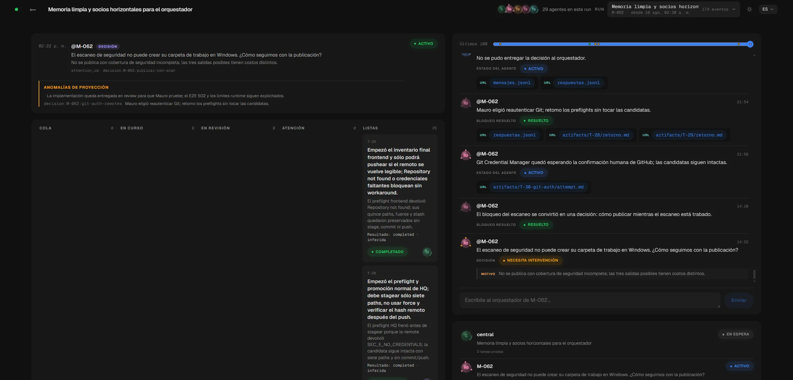Go back using the left arrow

point(33,10)
